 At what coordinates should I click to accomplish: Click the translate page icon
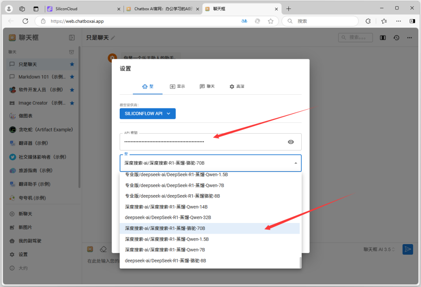pyautogui.click(x=244, y=21)
